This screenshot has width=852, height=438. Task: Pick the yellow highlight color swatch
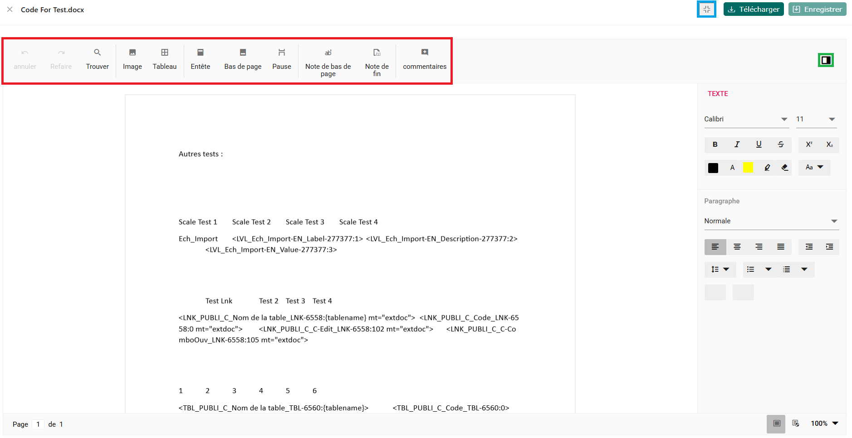pos(748,168)
